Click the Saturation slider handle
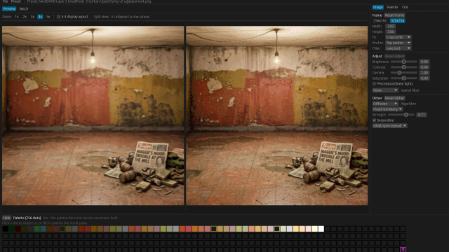Image resolution: width=449 pixels, height=252 pixels. [x=403, y=78]
